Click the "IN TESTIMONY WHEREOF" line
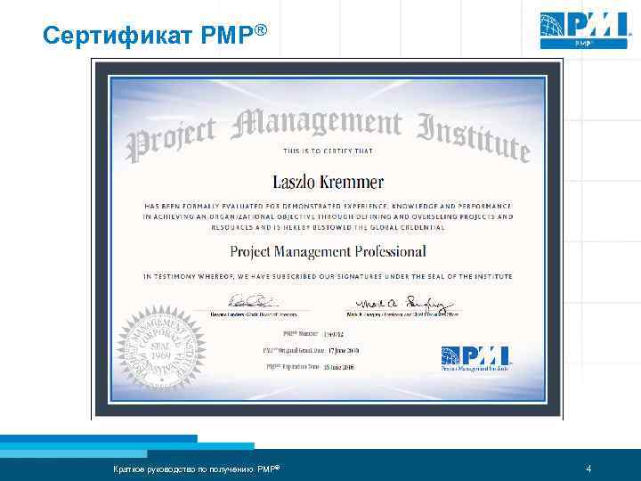Viewport: 641px width, 481px height. (x=328, y=276)
